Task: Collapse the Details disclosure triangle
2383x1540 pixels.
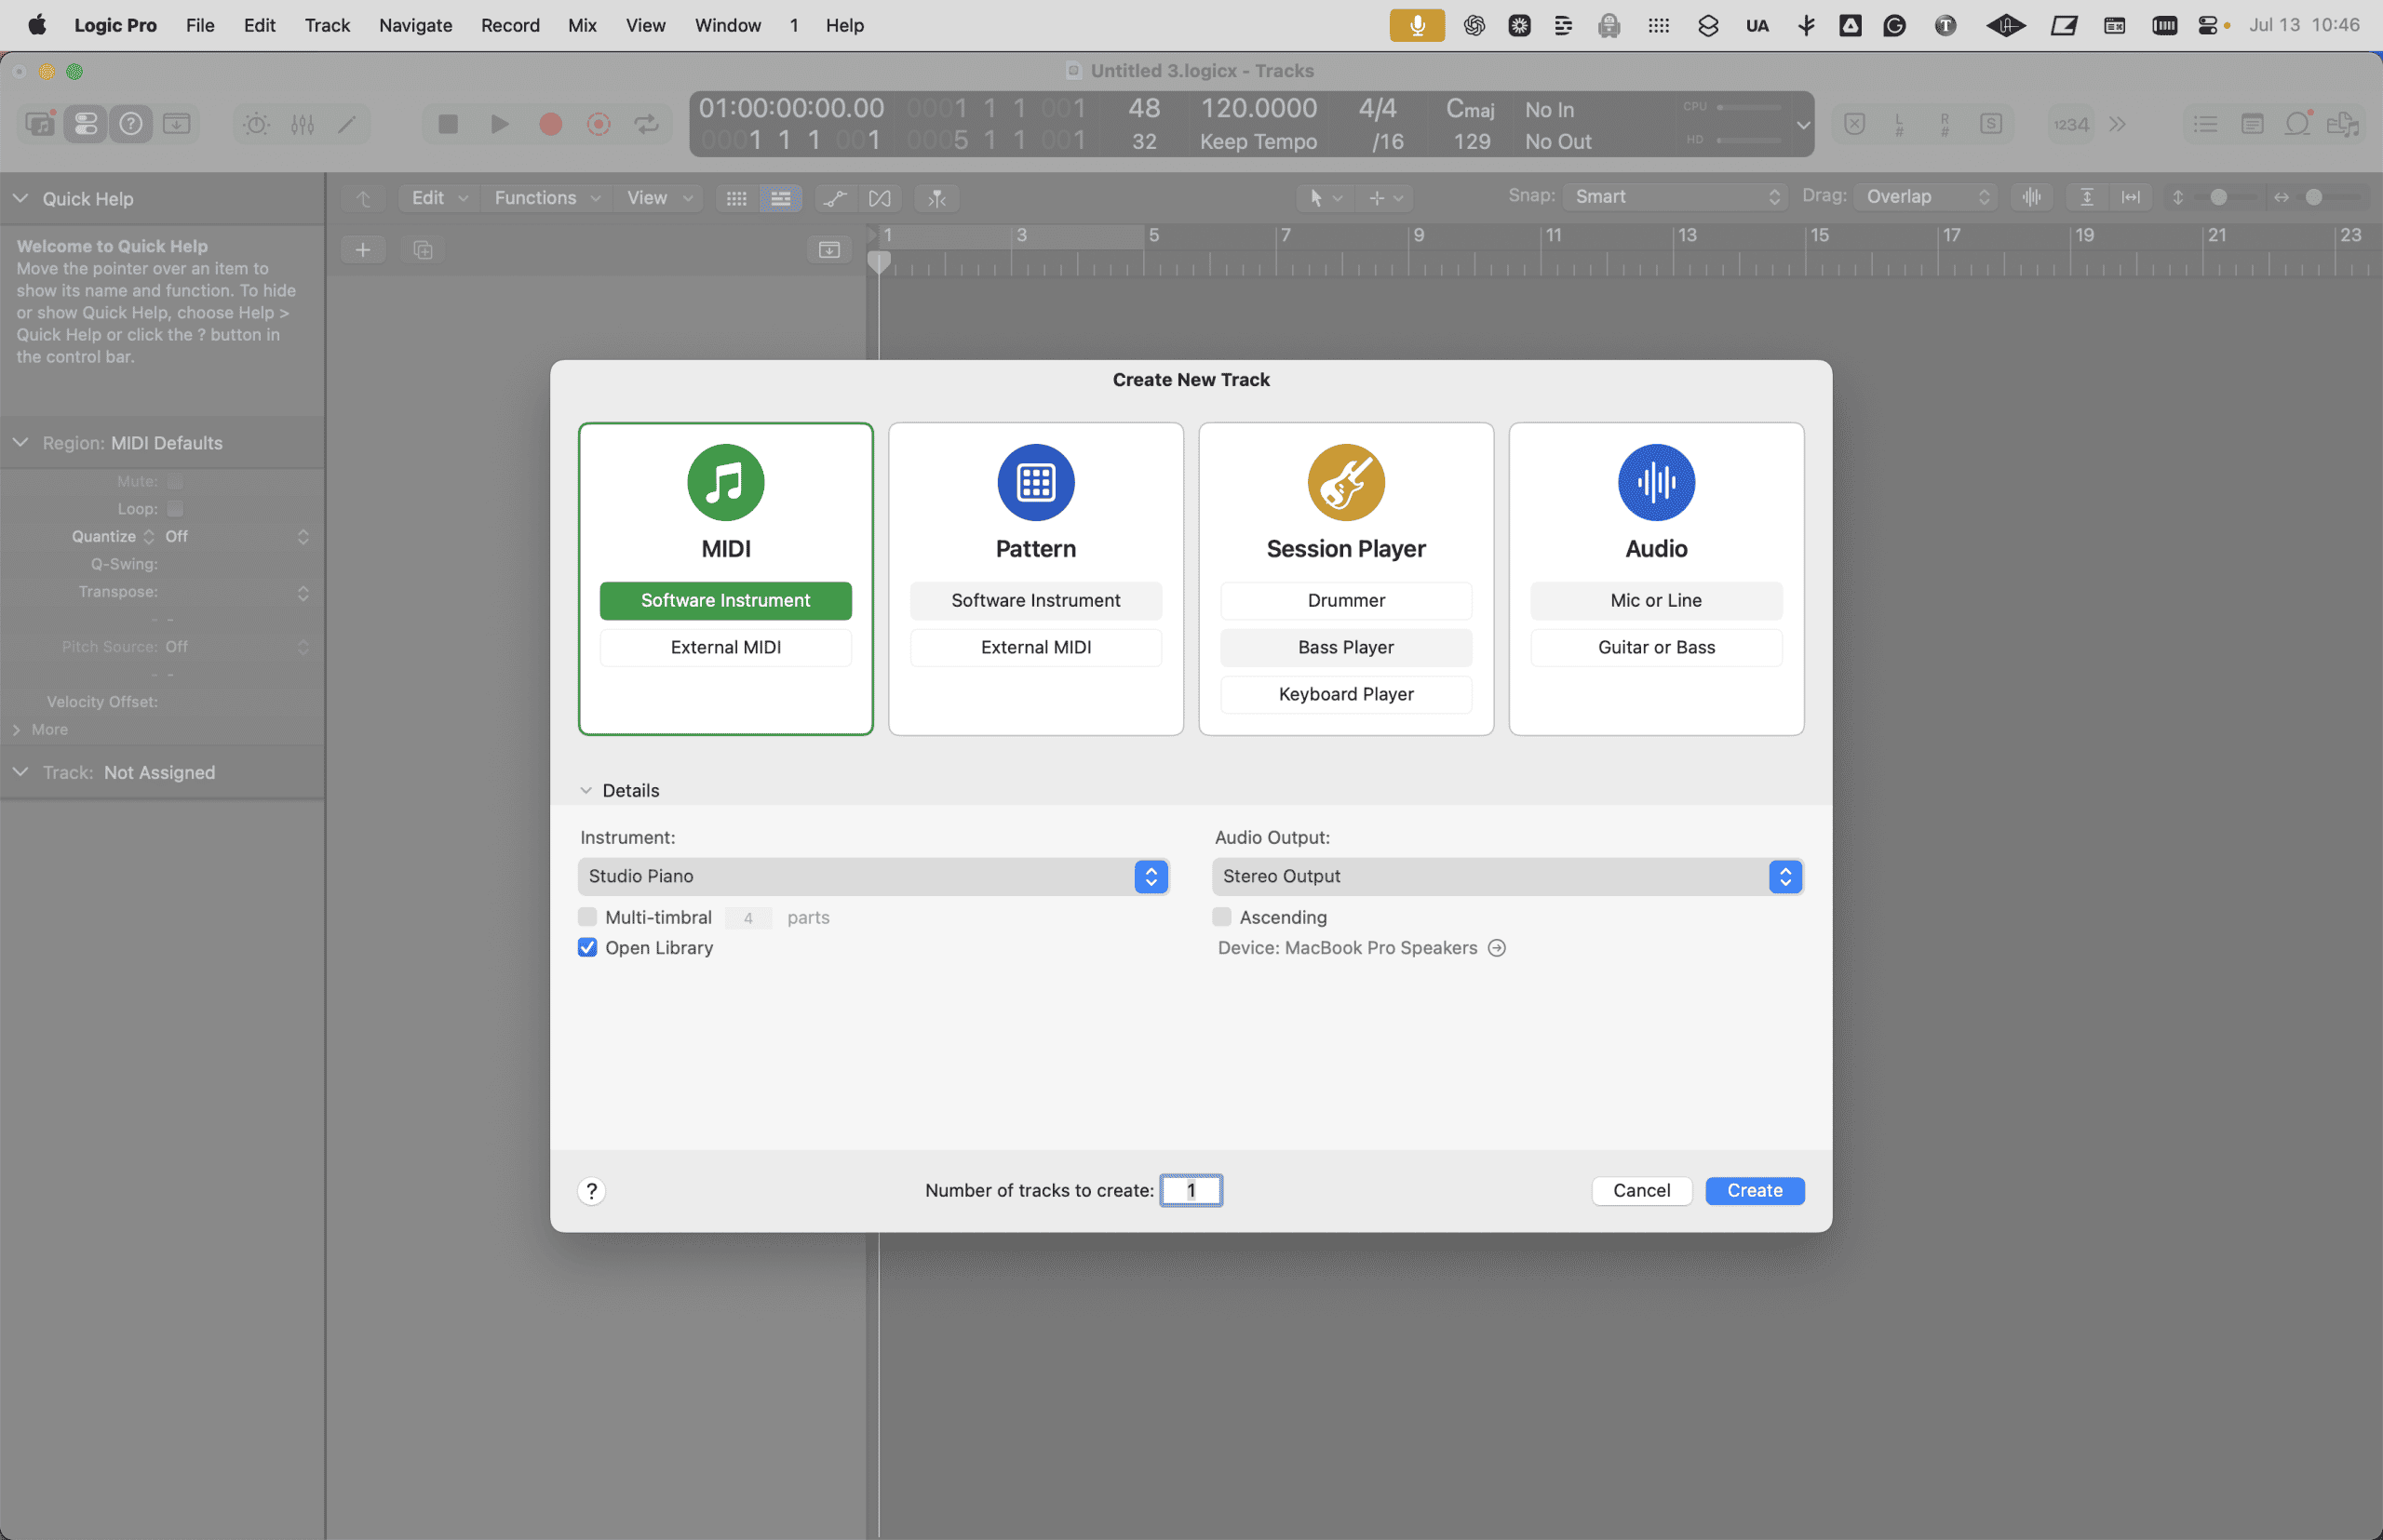Action: [586, 790]
